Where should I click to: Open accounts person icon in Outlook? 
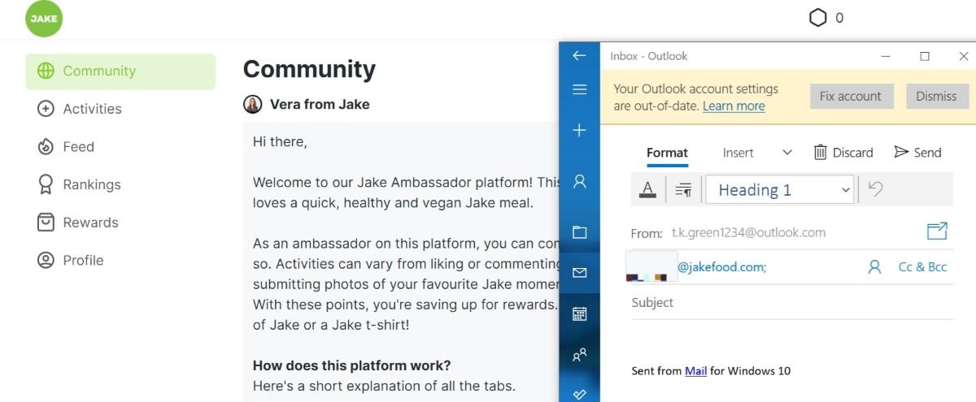pyautogui.click(x=579, y=182)
